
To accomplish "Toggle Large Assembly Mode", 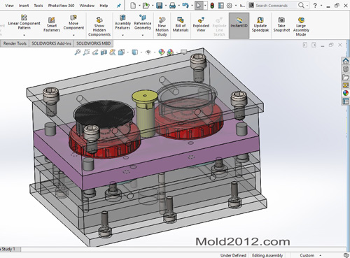I will click(x=301, y=27).
